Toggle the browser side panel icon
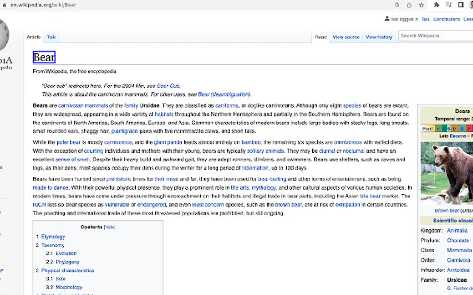Screen dimensions: 473x295 tap(460, 5)
